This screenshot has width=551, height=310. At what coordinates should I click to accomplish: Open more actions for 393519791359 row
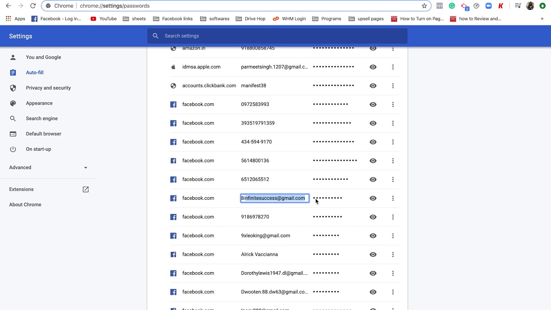[393, 123]
